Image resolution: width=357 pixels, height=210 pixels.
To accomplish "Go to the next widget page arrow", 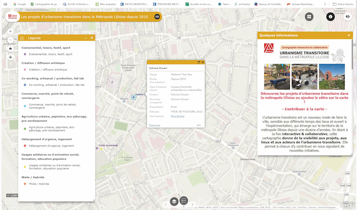I will (193, 204).
